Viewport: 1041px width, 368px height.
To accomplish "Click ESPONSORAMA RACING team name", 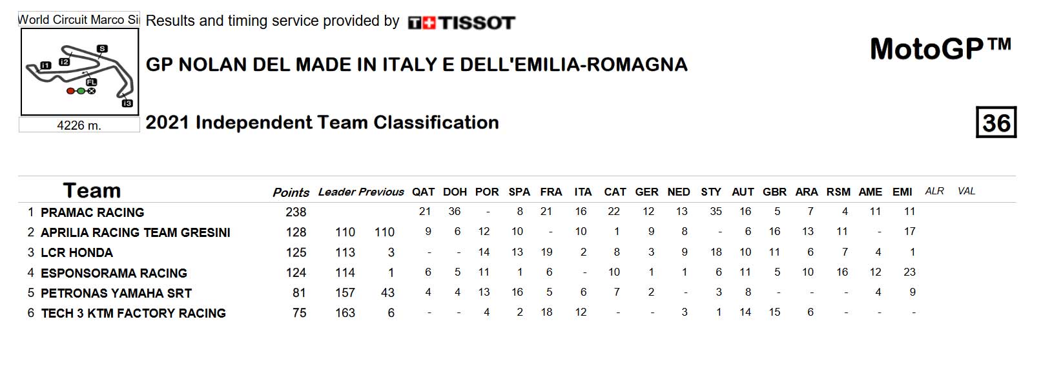I will click(x=114, y=273).
